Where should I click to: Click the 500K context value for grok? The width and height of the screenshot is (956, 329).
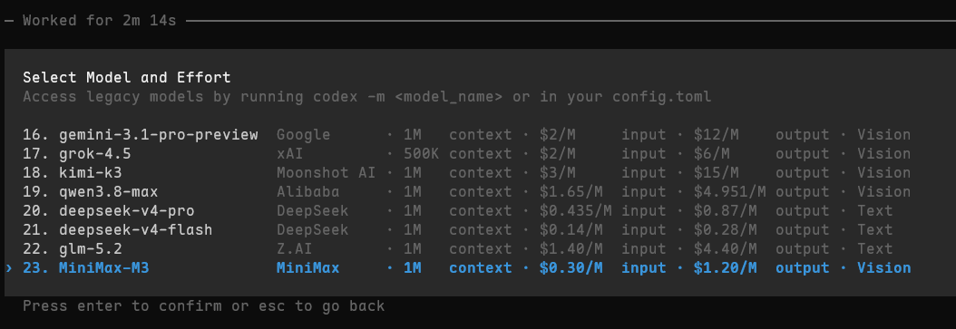[421, 153]
